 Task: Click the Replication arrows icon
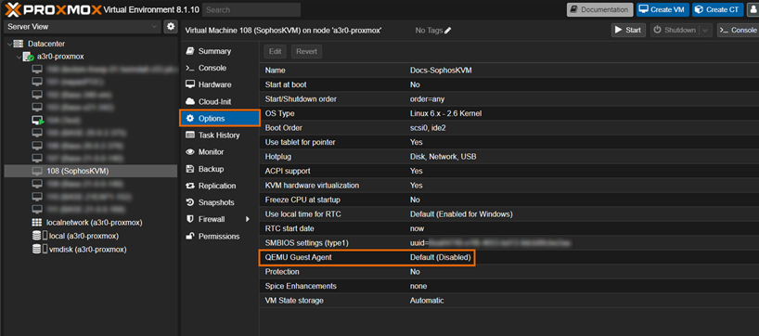[x=190, y=186]
